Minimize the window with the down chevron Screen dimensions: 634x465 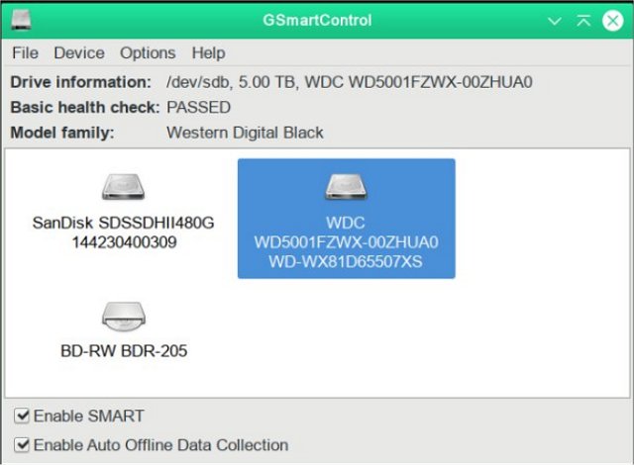pyautogui.click(x=555, y=21)
